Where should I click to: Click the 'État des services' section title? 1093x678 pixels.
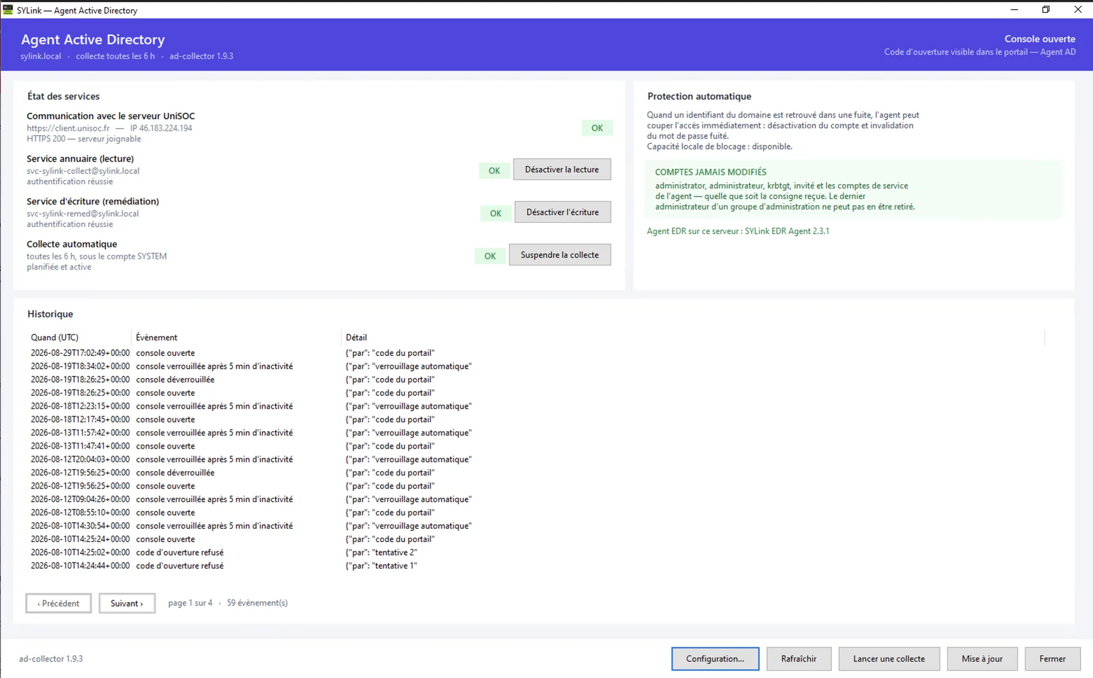(63, 96)
